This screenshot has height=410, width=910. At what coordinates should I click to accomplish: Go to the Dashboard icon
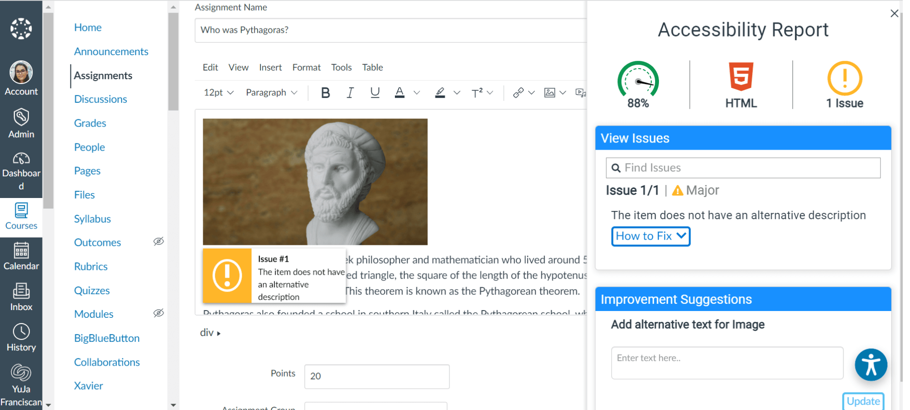(21, 158)
